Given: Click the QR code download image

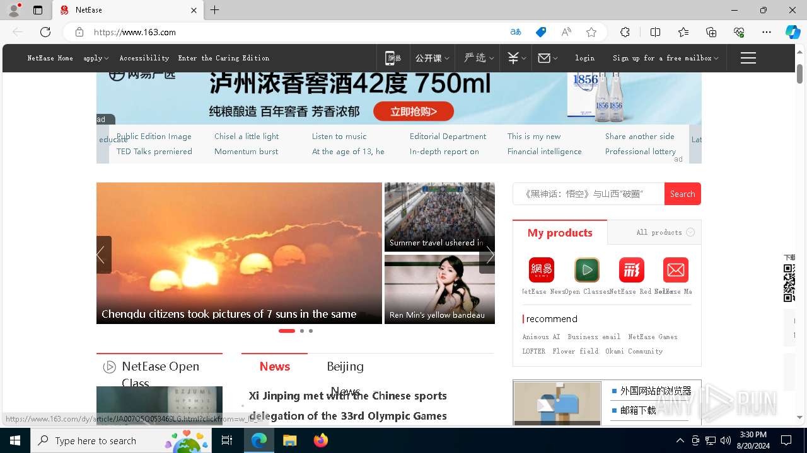Looking at the screenshot, I should tap(789, 283).
